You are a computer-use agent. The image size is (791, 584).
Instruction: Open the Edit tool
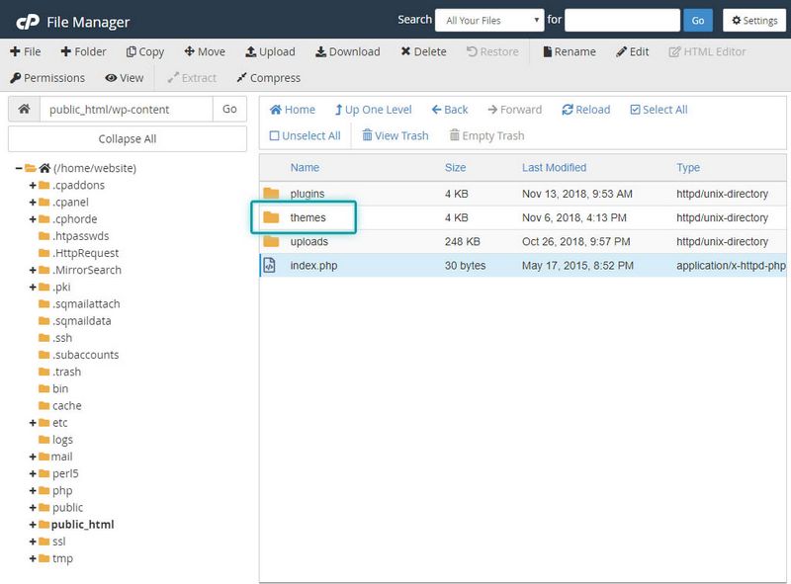(x=632, y=51)
